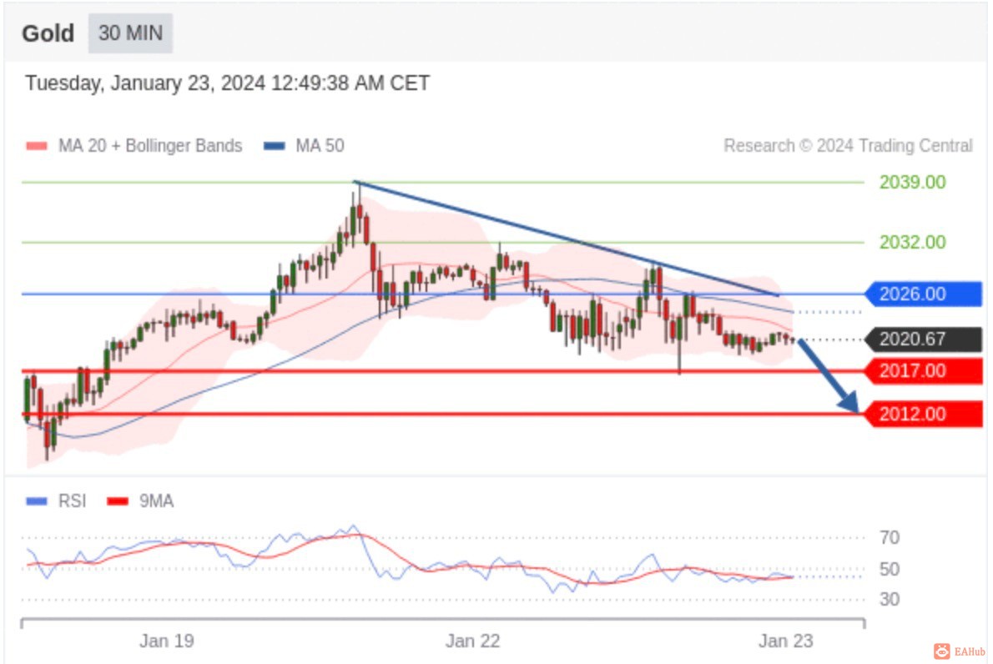Image resolution: width=993 pixels, height=664 pixels.
Task: Select the red 2012.00 support price tag
Action: pyautogui.click(x=924, y=414)
